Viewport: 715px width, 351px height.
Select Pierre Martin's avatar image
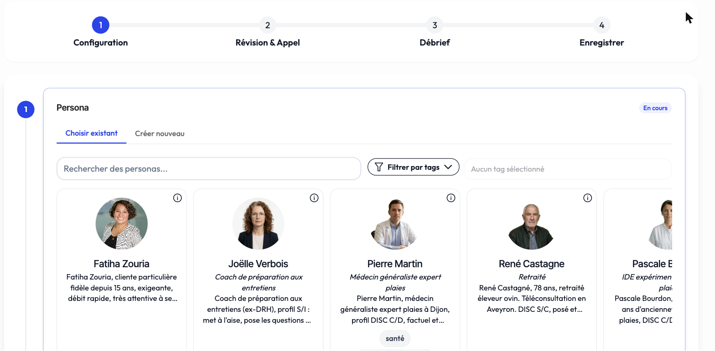click(x=395, y=224)
